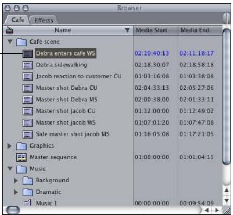Click the Dramatic bin folder icon
The width and height of the screenshot is (233, 215).
pyautogui.click(x=28, y=192)
